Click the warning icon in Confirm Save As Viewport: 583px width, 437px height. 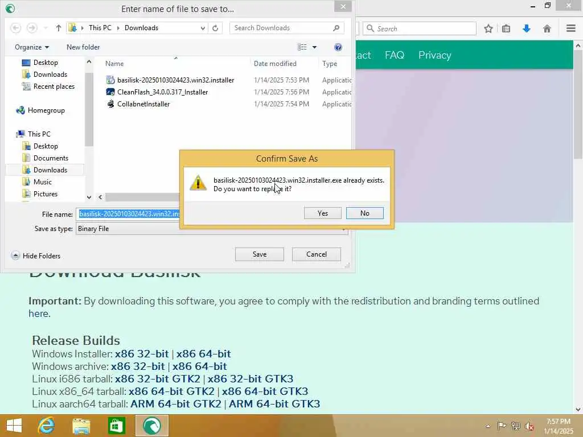coord(198,183)
